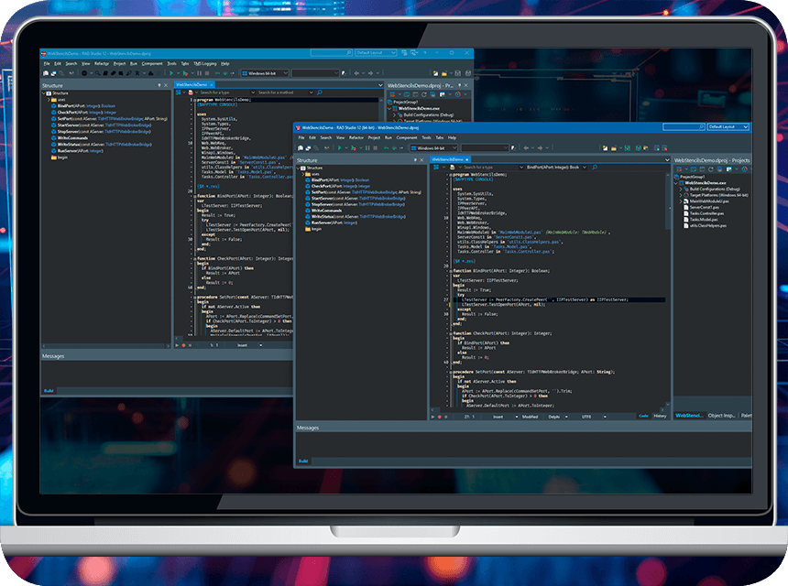
Task: Click the Run Without Debugging icon
Action: click(354, 149)
